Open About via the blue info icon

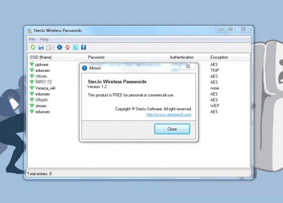click(x=60, y=47)
